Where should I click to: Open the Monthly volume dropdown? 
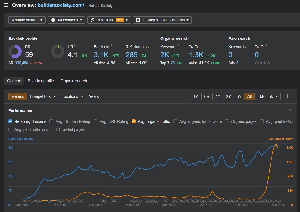tap(27, 20)
